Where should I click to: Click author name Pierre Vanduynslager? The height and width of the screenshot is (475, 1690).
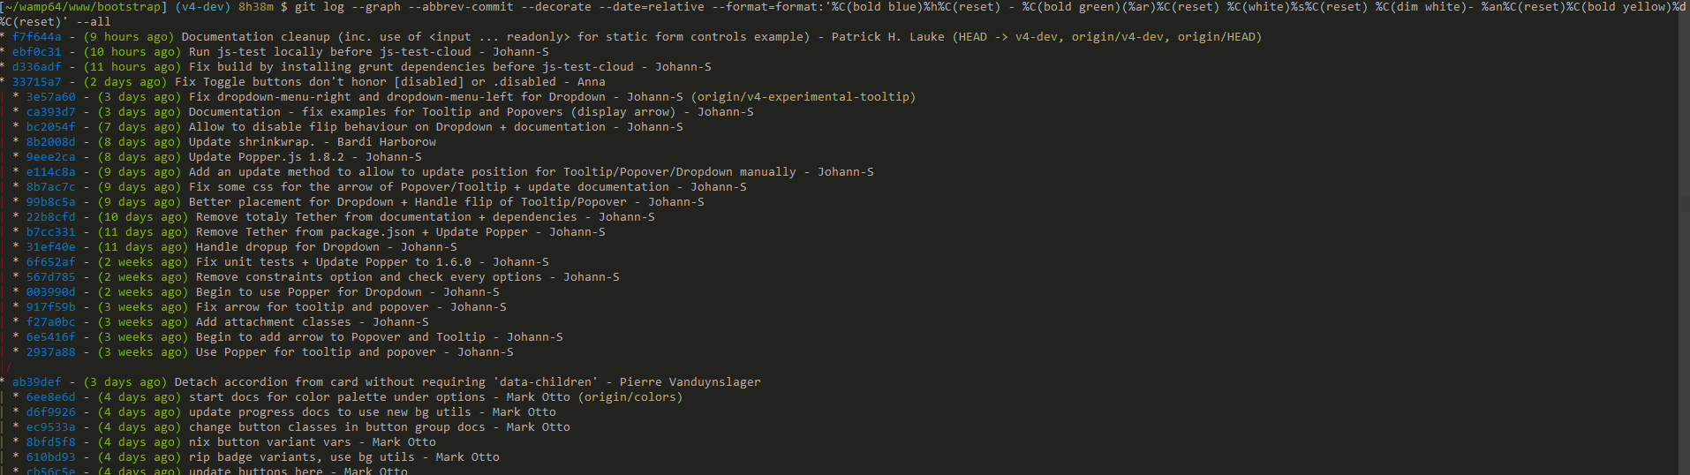coord(690,382)
